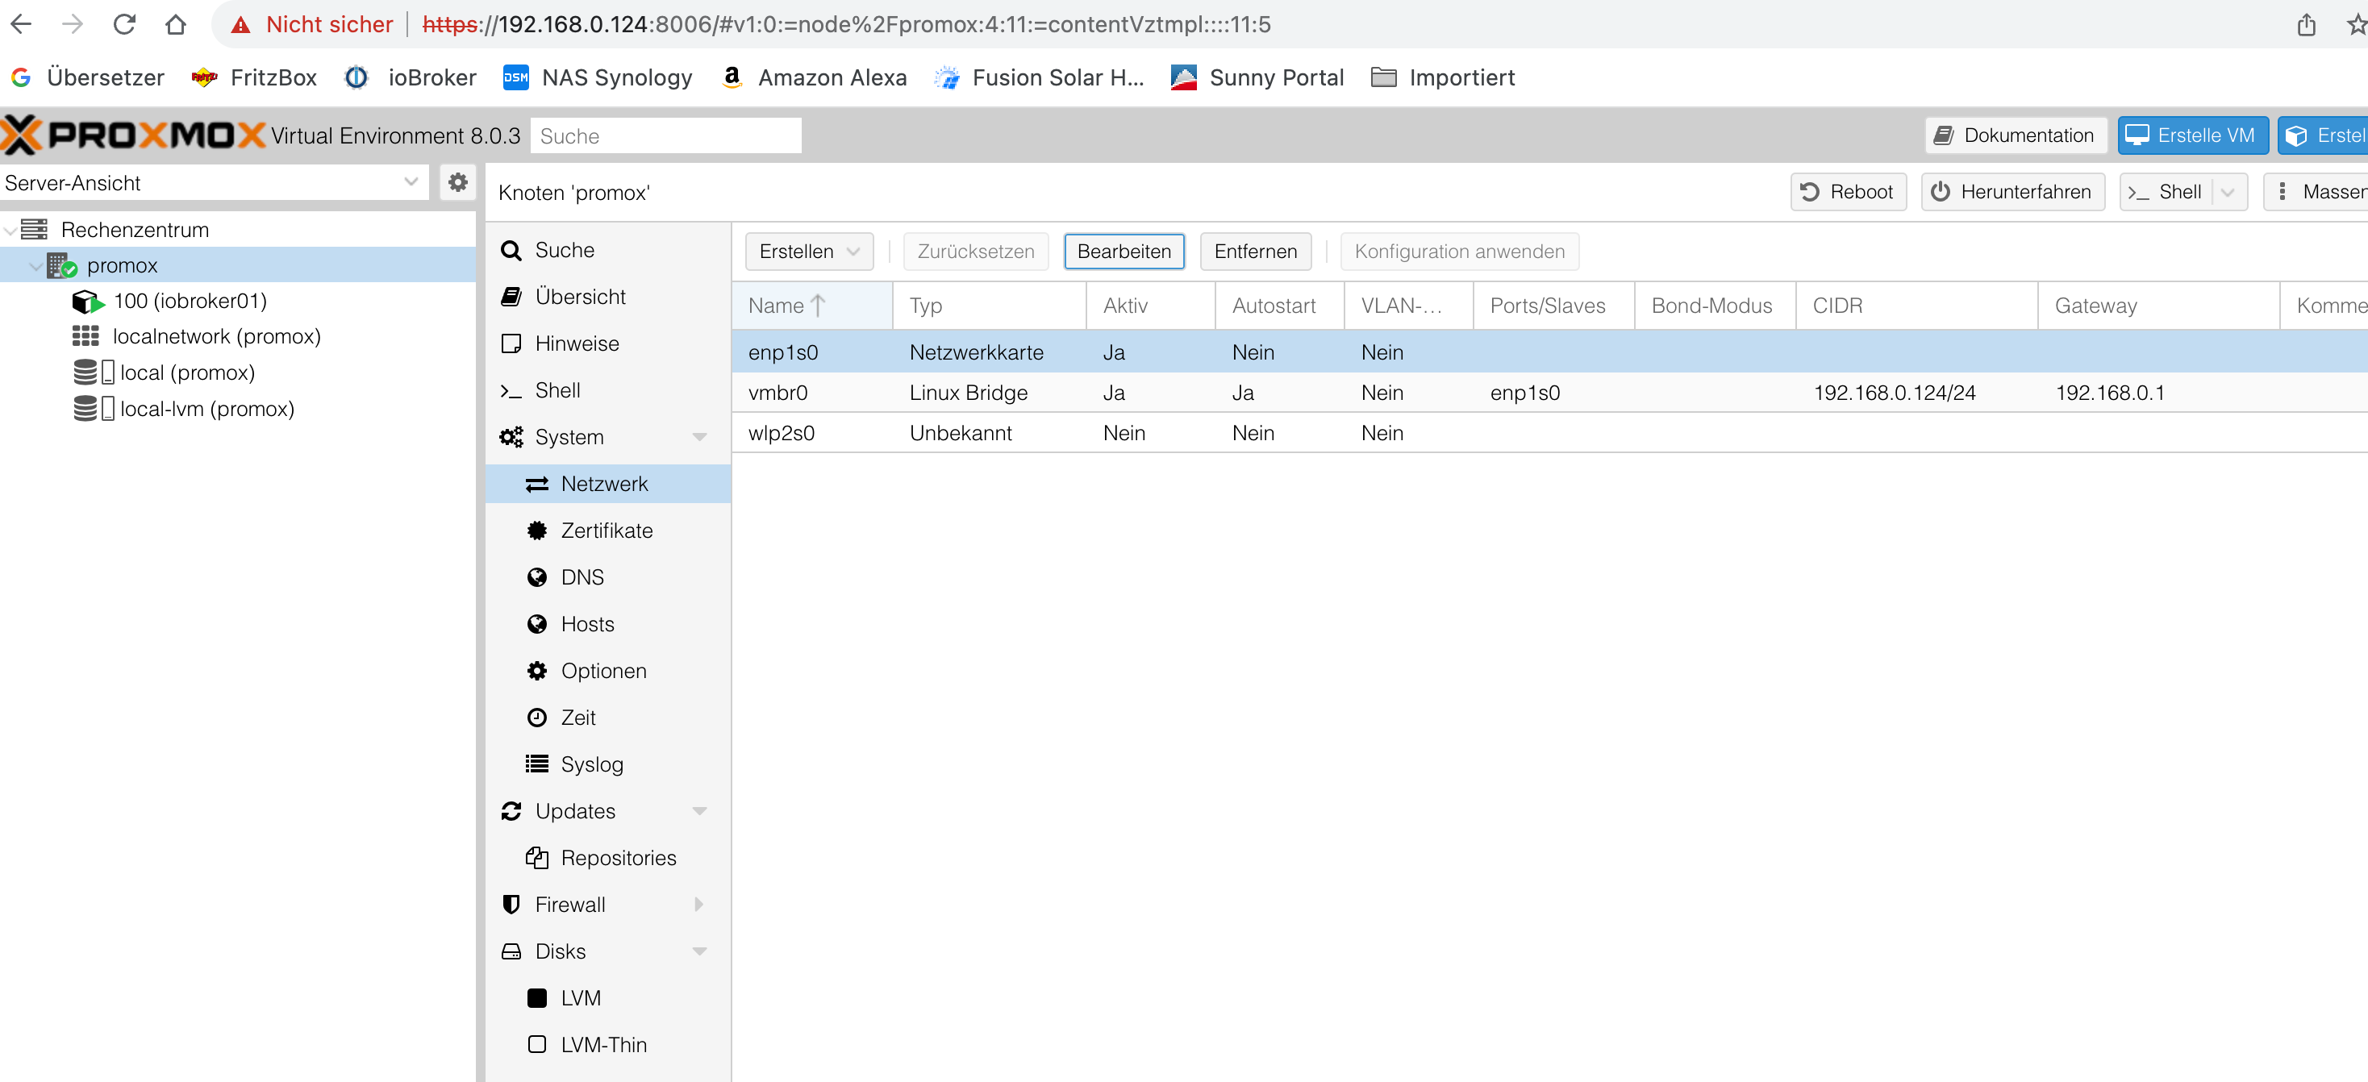Expand the Firewall menu section
2368x1082 pixels.
click(x=698, y=905)
